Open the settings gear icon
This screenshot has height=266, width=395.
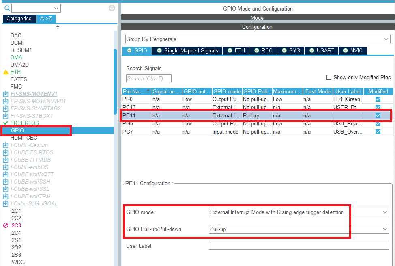tap(112, 8)
